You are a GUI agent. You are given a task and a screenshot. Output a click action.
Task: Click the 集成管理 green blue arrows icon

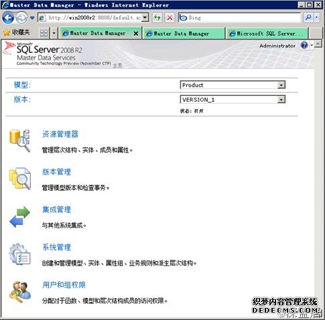click(19, 216)
